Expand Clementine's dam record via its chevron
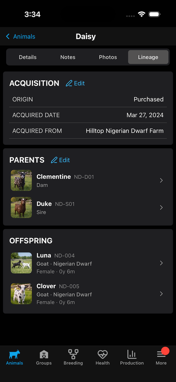This screenshot has width=176, height=382. click(161, 180)
